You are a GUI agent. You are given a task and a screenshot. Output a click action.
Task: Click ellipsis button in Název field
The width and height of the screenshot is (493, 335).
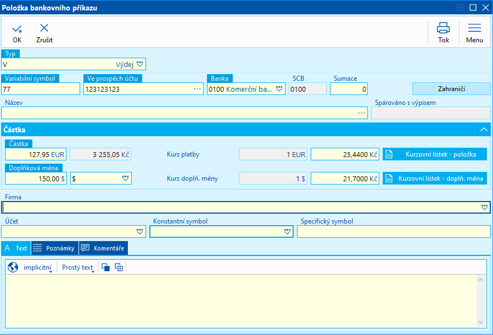click(361, 113)
